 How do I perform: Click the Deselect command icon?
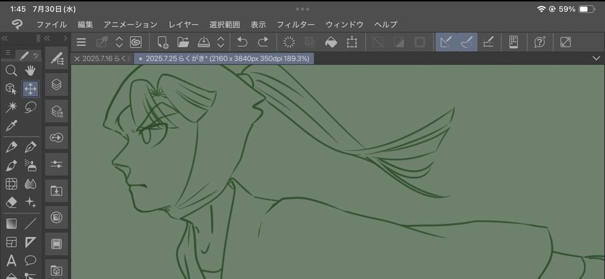(378, 42)
